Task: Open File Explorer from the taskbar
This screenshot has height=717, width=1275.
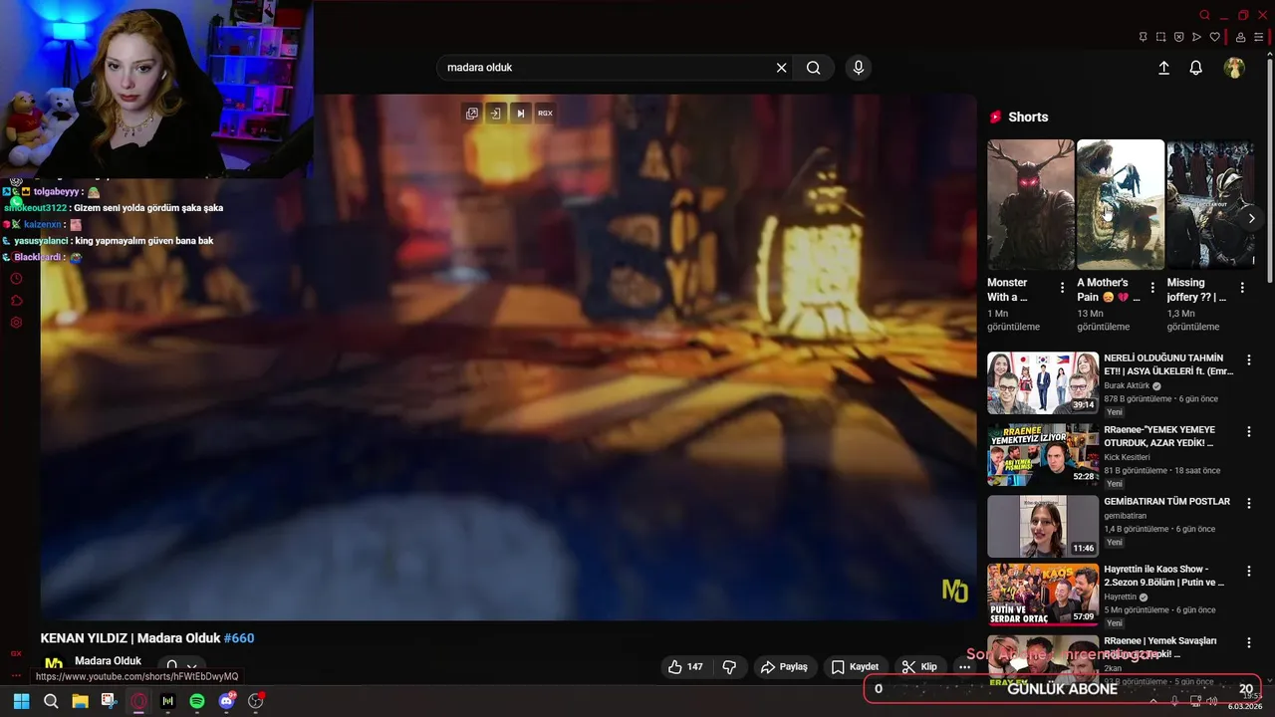Action: (80, 701)
